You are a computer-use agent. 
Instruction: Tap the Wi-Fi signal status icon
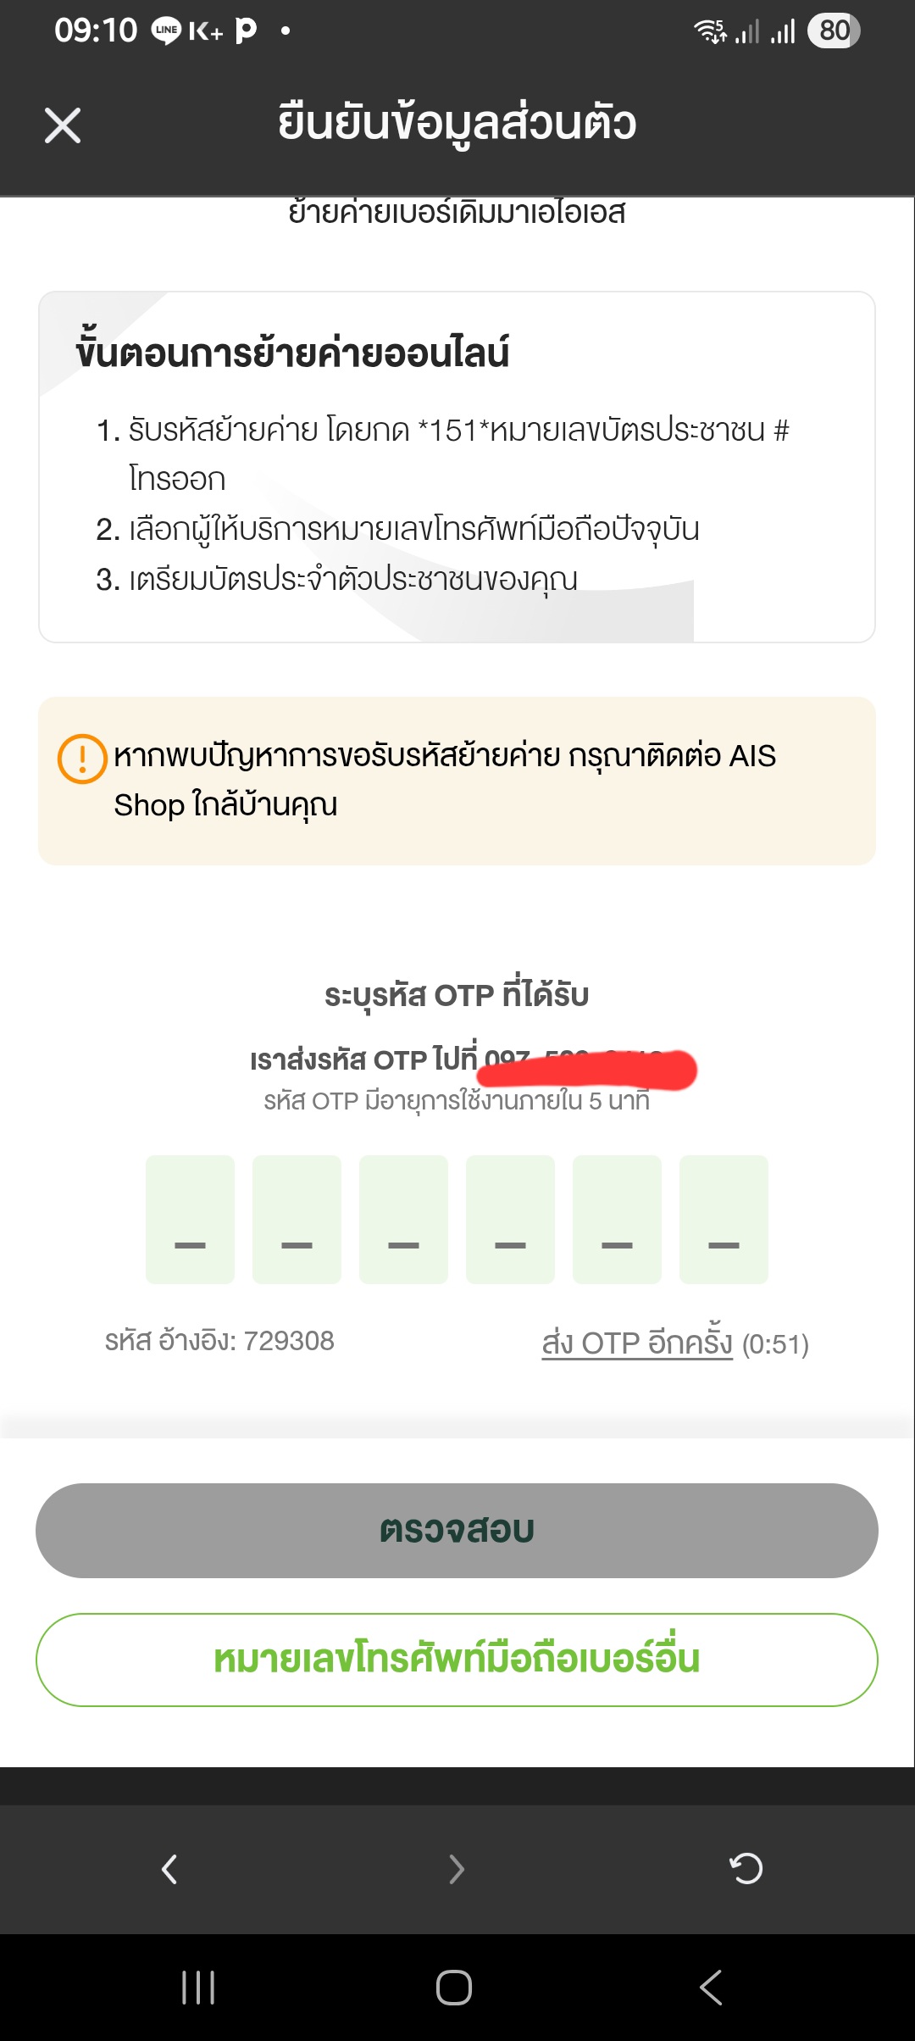(710, 31)
